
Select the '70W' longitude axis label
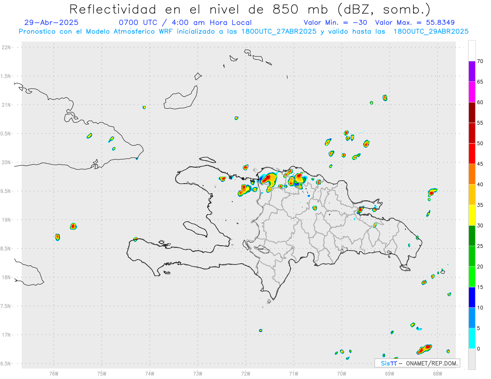341,373
